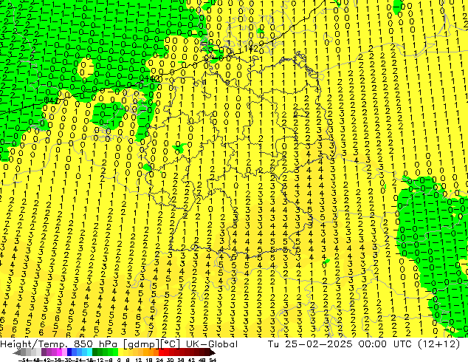Select the bright green legend swatch

tap(115, 352)
